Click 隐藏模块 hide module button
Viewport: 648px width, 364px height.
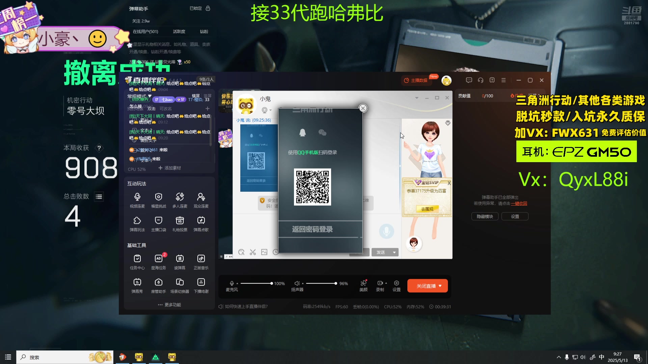point(485,216)
